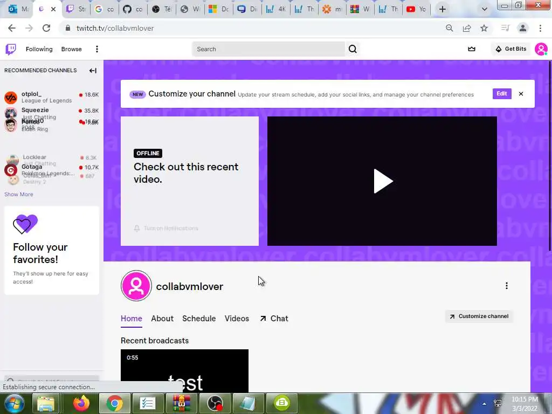Click the Chrome forward arrow
552x414 pixels.
[29, 28]
